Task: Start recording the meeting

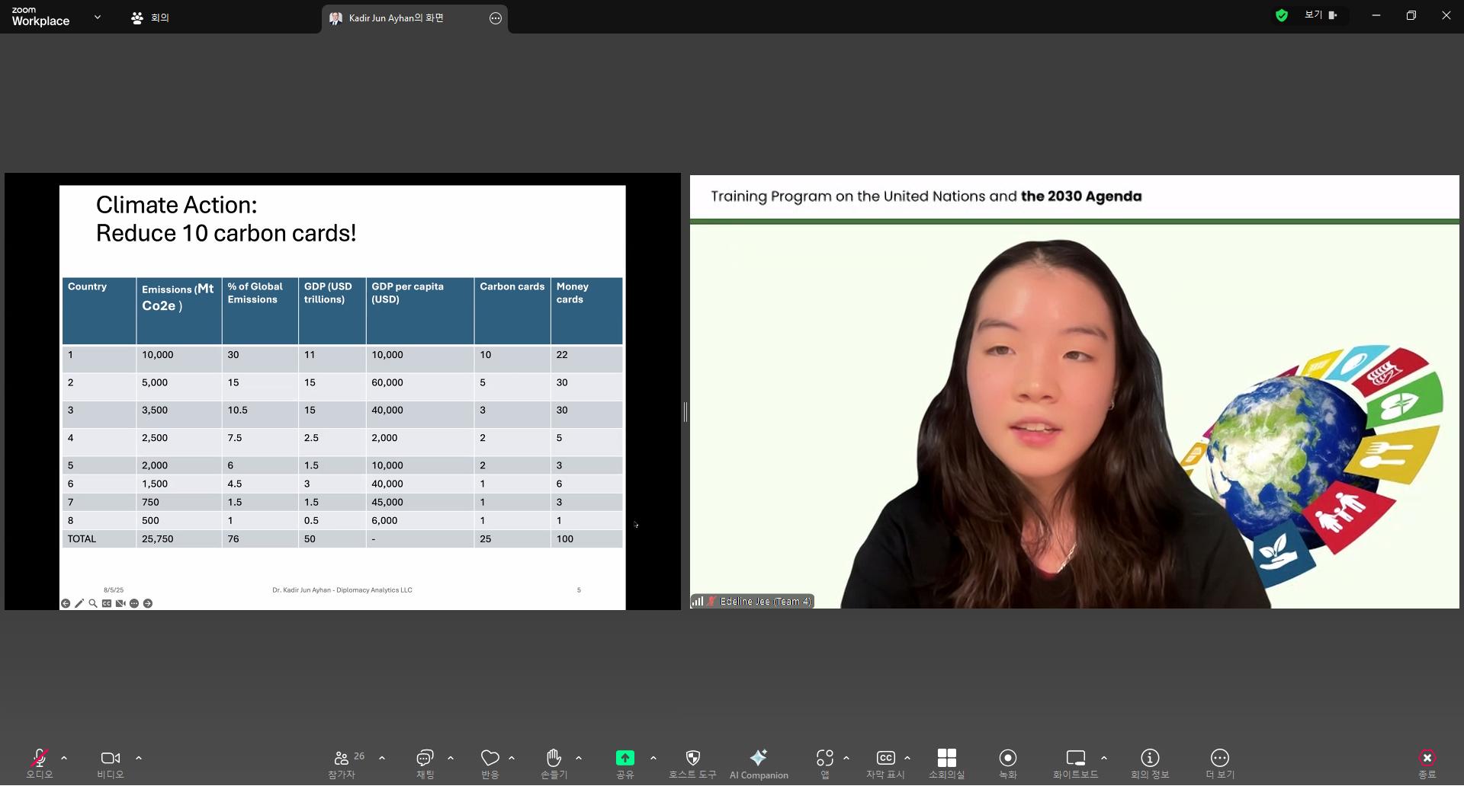Action: (1007, 759)
